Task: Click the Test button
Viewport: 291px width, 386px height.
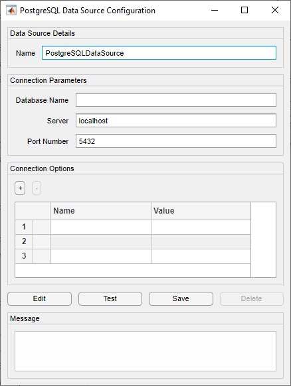Action: (110, 299)
